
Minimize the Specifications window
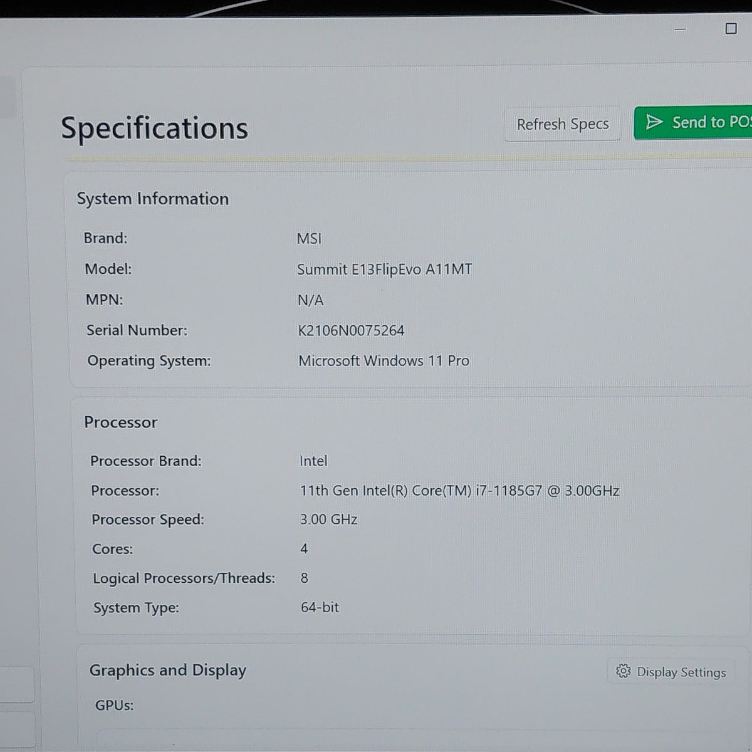(x=680, y=29)
